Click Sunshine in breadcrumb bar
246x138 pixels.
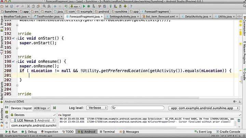(9, 12)
